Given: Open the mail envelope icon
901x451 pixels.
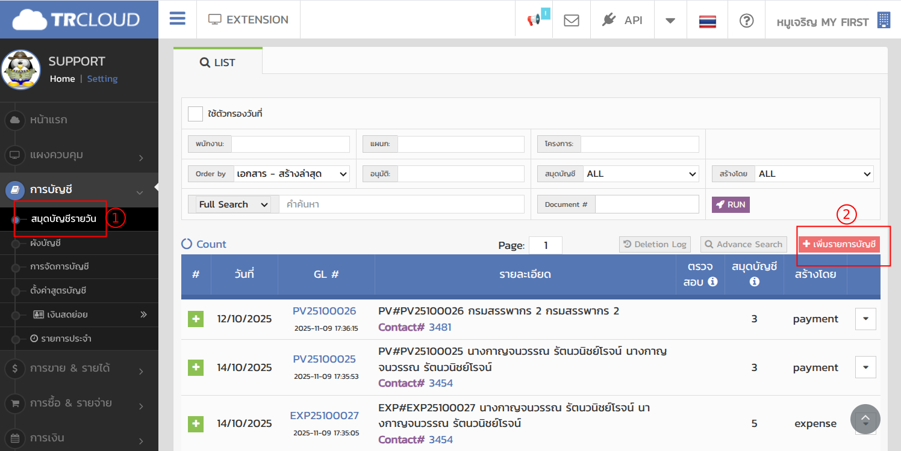Looking at the screenshot, I should (571, 20).
